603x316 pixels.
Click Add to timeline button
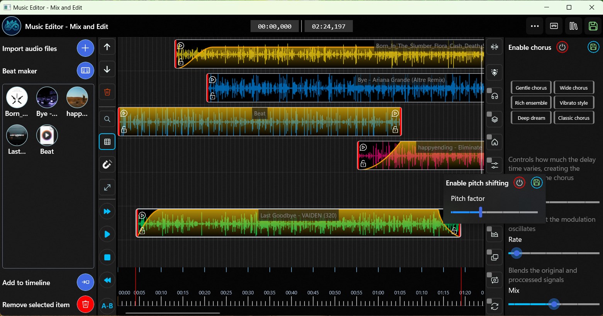pos(85,282)
